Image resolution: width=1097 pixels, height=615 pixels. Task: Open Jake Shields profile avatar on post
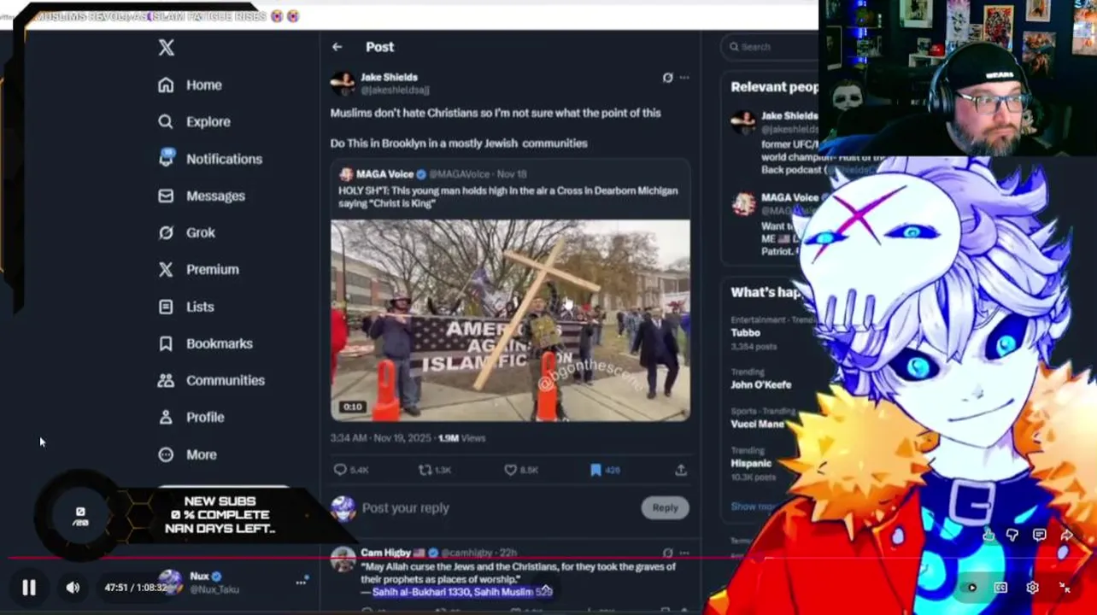tap(343, 83)
